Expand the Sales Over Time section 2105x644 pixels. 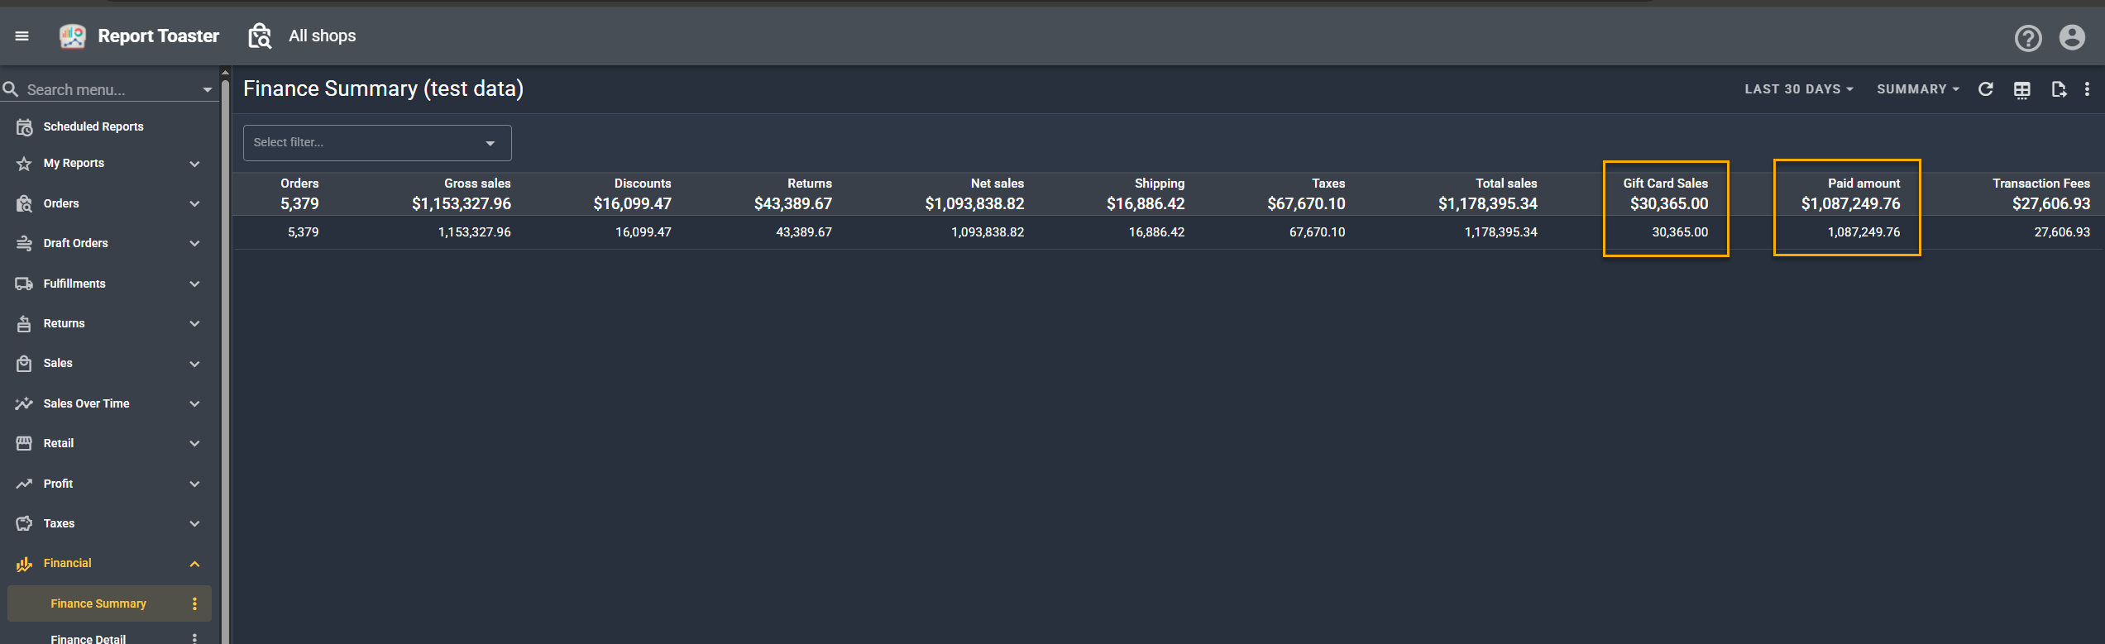click(x=194, y=403)
